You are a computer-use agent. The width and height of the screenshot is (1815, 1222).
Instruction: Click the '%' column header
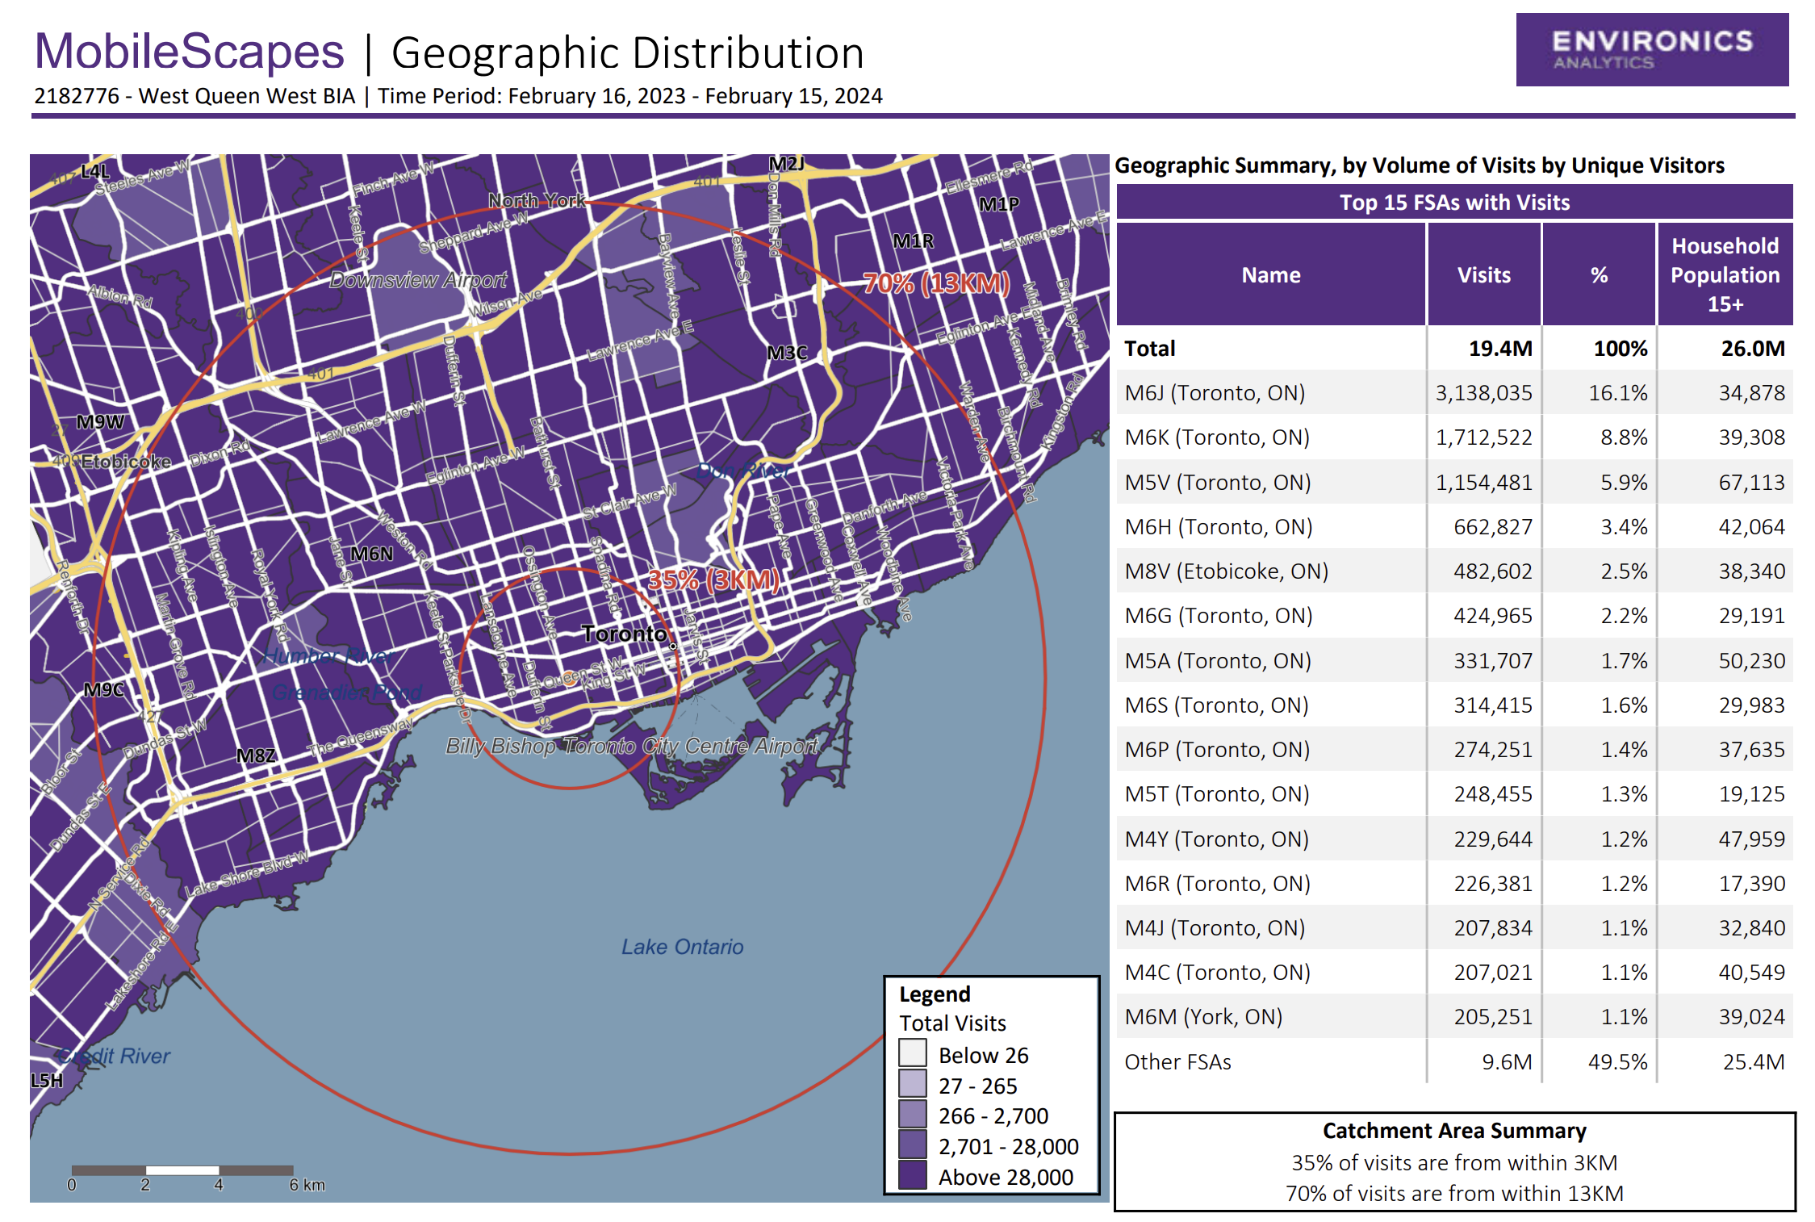pos(1599,274)
